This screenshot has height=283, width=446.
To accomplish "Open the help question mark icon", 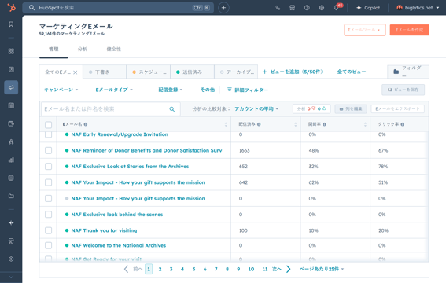I will click(307, 8).
